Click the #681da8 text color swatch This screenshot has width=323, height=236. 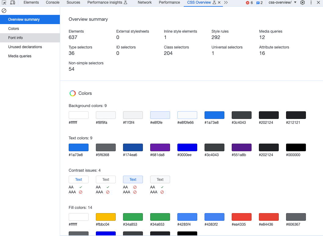(x=160, y=147)
